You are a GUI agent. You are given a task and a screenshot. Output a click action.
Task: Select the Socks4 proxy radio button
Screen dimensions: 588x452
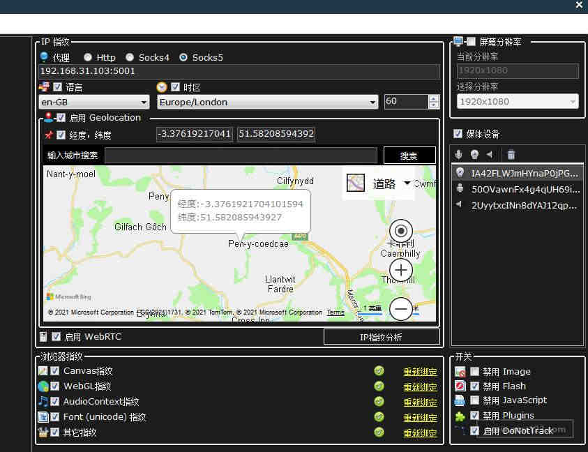pos(130,57)
